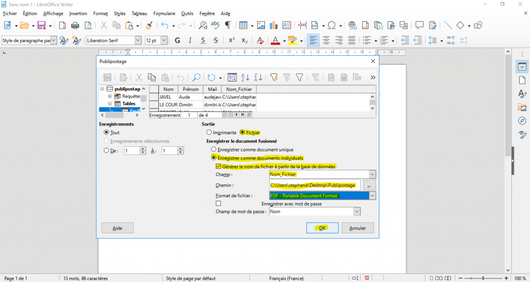
Task: Click the Insert Chart icon
Action: click(273, 25)
